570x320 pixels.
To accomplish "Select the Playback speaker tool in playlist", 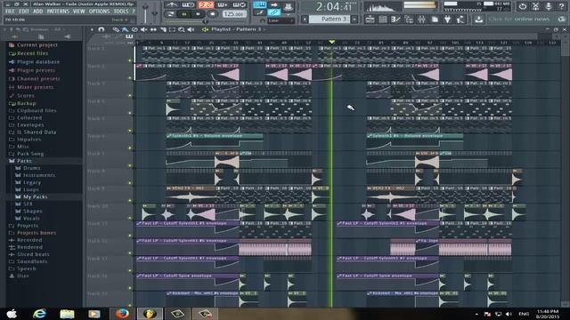I will [191, 29].
